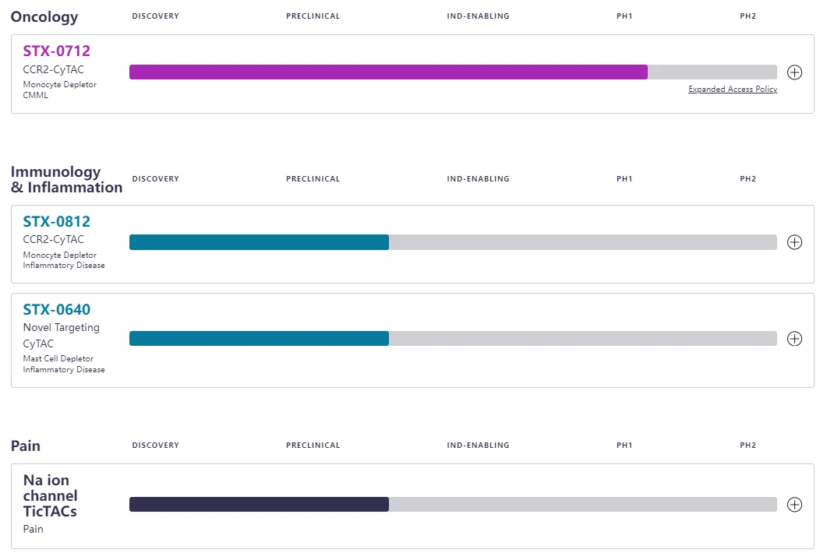This screenshot has height=553, width=820.
Task: Click the STX-0640 program title
Action: [x=57, y=310]
